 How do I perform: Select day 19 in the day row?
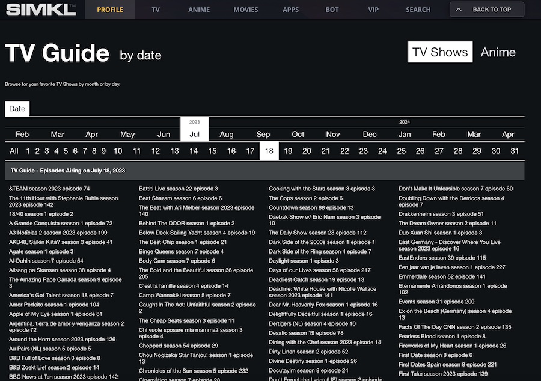[288, 151]
